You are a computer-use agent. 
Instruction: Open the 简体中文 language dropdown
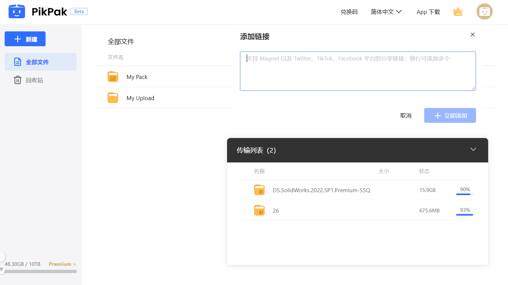(386, 12)
